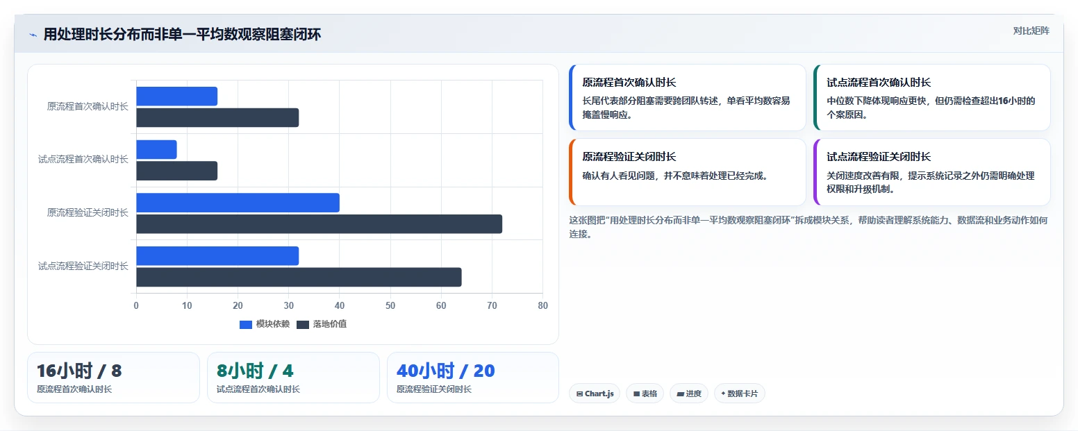Click the y-axis label 原流程首次确认时长
This screenshot has height=431, width=1078.
pyautogui.click(x=88, y=106)
